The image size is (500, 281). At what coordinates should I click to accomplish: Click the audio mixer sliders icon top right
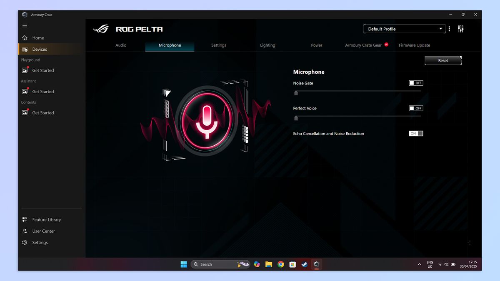pos(460,29)
